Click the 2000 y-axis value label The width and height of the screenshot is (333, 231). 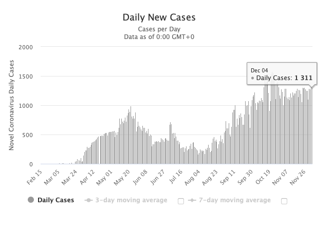(26, 47)
